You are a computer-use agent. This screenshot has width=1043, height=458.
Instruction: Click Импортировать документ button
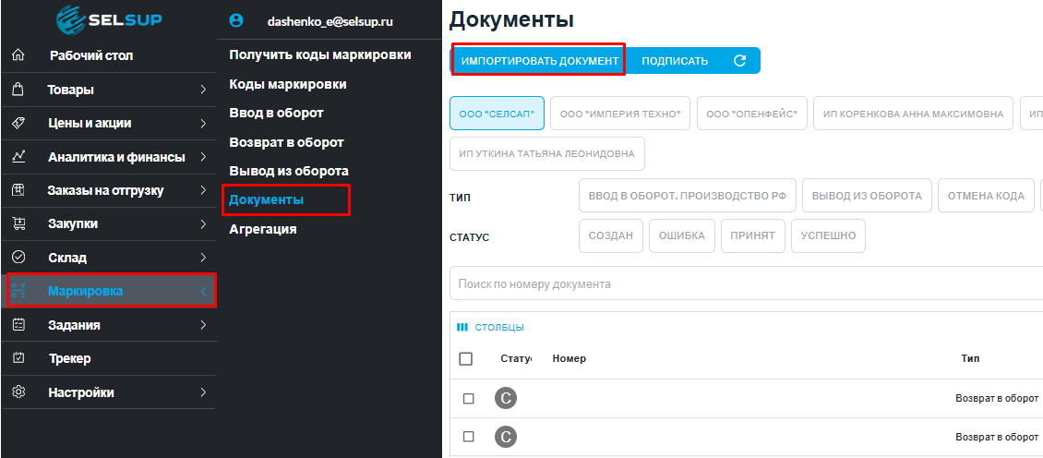point(540,61)
